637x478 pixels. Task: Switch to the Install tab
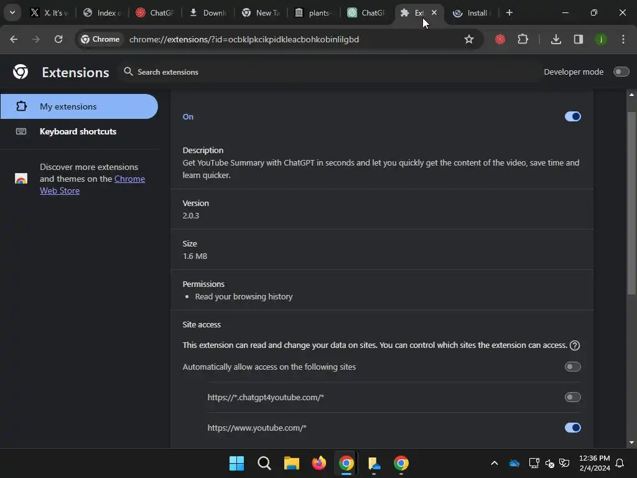point(472,12)
